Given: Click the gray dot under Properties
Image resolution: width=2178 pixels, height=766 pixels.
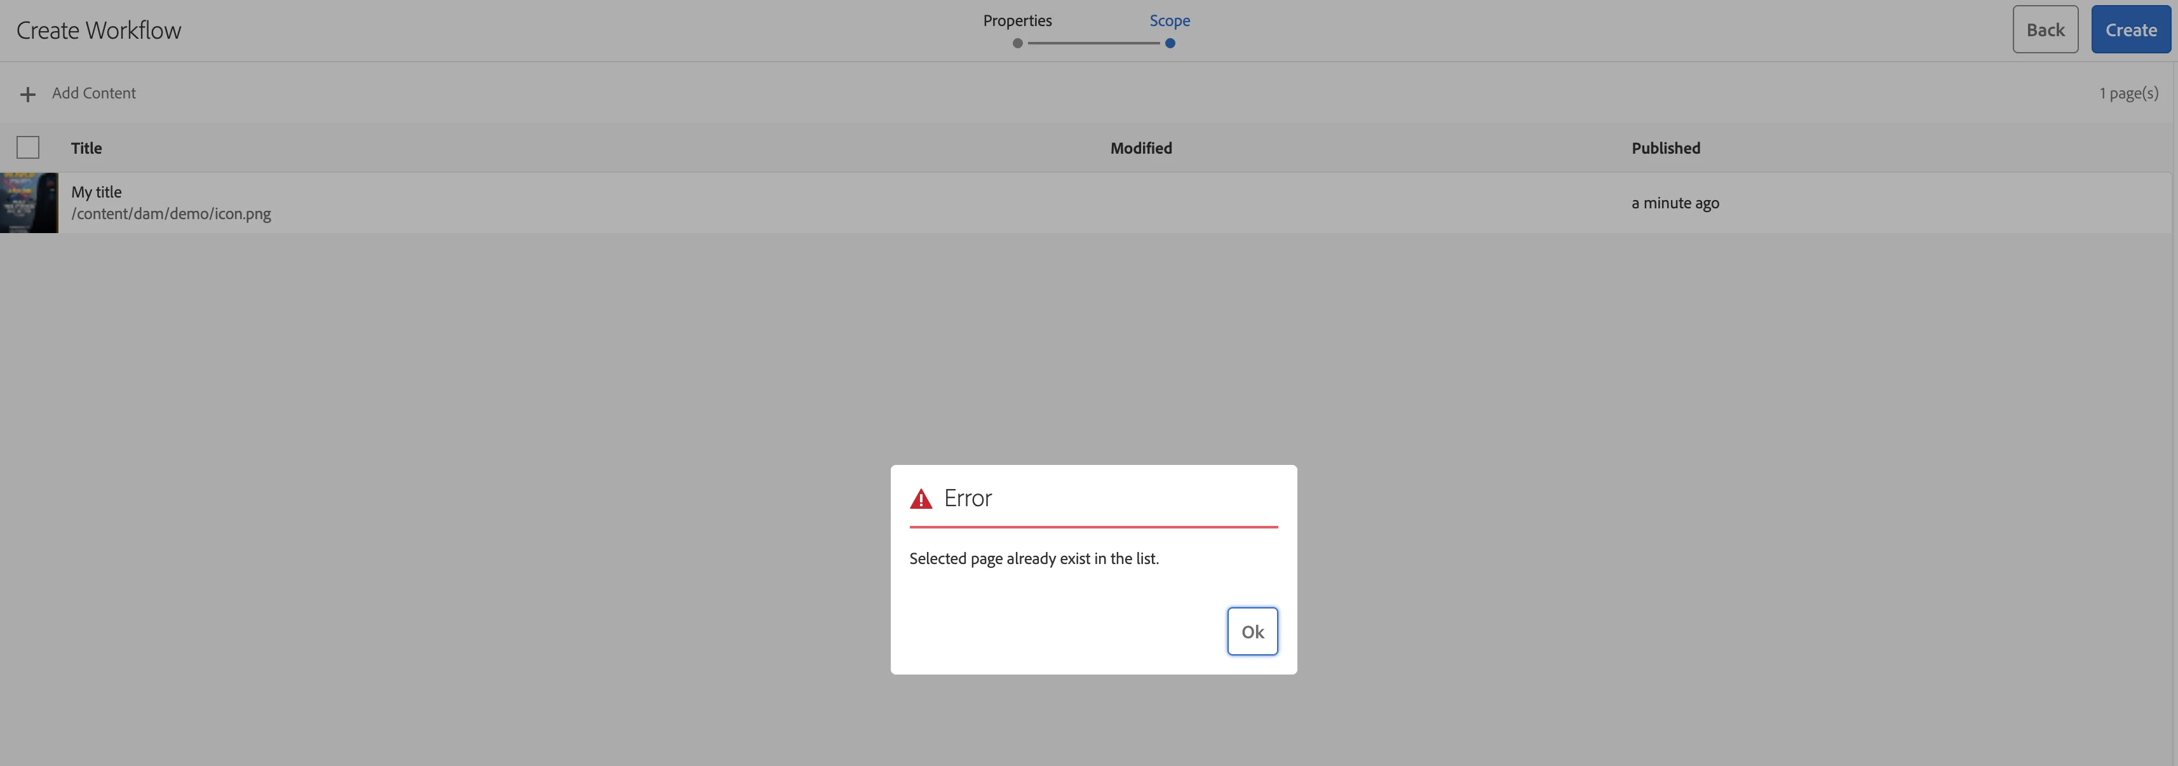Looking at the screenshot, I should click(x=1017, y=43).
